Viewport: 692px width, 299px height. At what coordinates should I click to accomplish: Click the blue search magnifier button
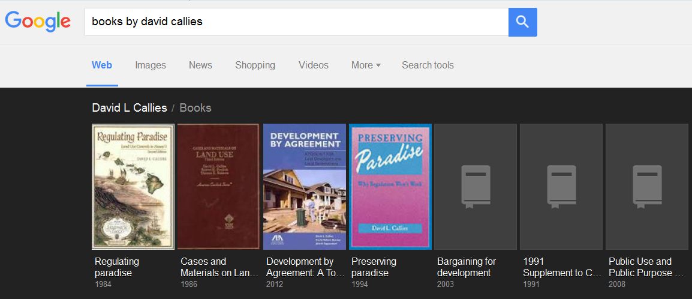(x=522, y=22)
